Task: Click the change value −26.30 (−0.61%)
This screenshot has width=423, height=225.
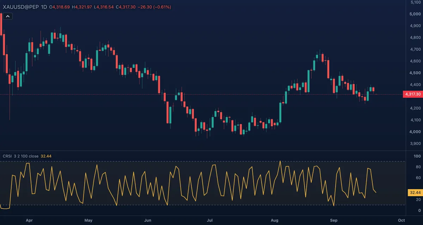Action: pos(154,7)
